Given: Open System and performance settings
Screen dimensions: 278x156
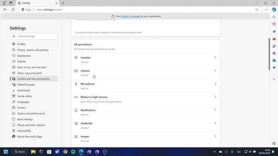Looking at the screenshot, I should [34, 114].
